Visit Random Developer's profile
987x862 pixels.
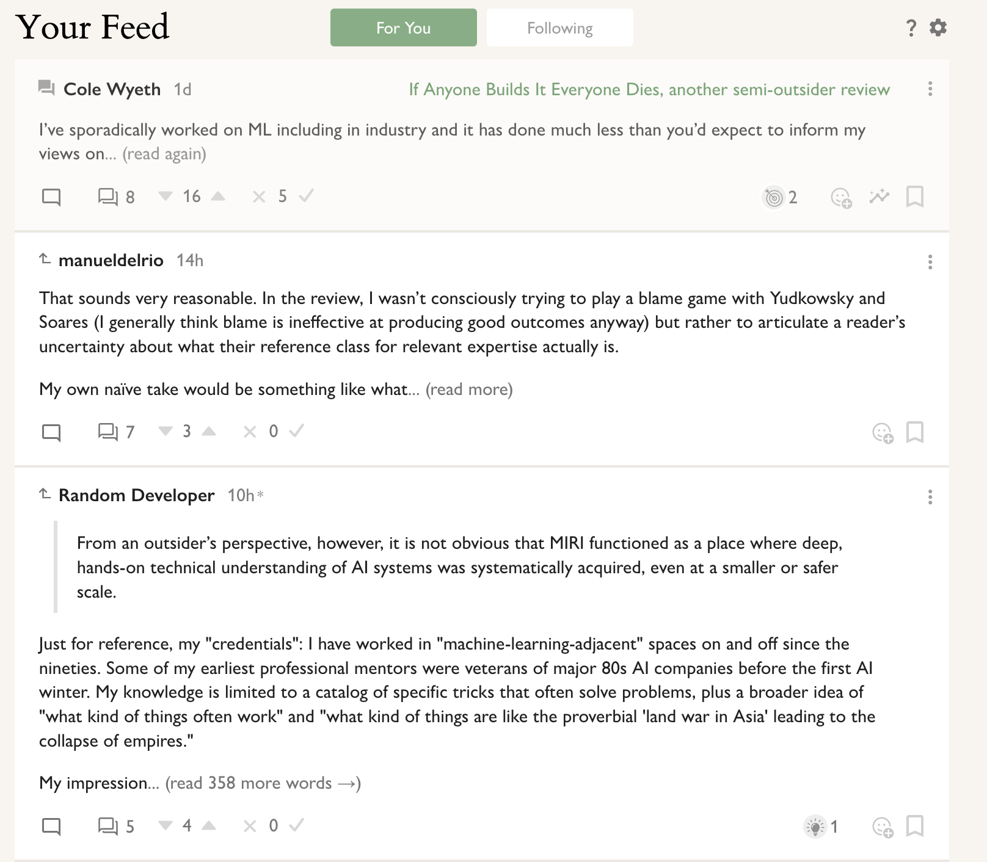(136, 495)
